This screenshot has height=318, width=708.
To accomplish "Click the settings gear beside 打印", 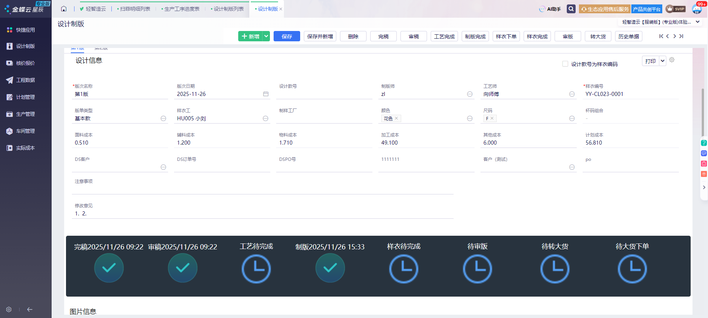I will (x=672, y=60).
